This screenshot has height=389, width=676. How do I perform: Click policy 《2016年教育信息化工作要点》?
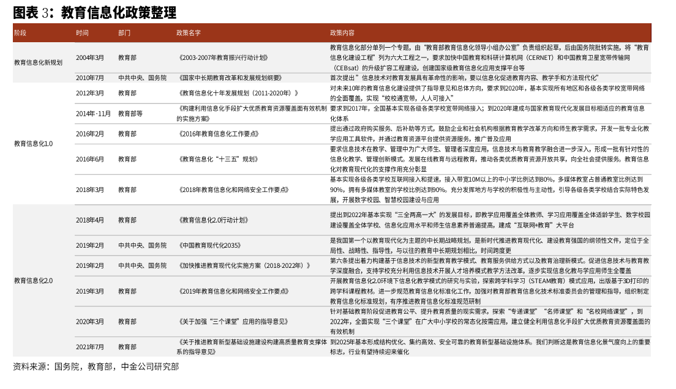218,134
